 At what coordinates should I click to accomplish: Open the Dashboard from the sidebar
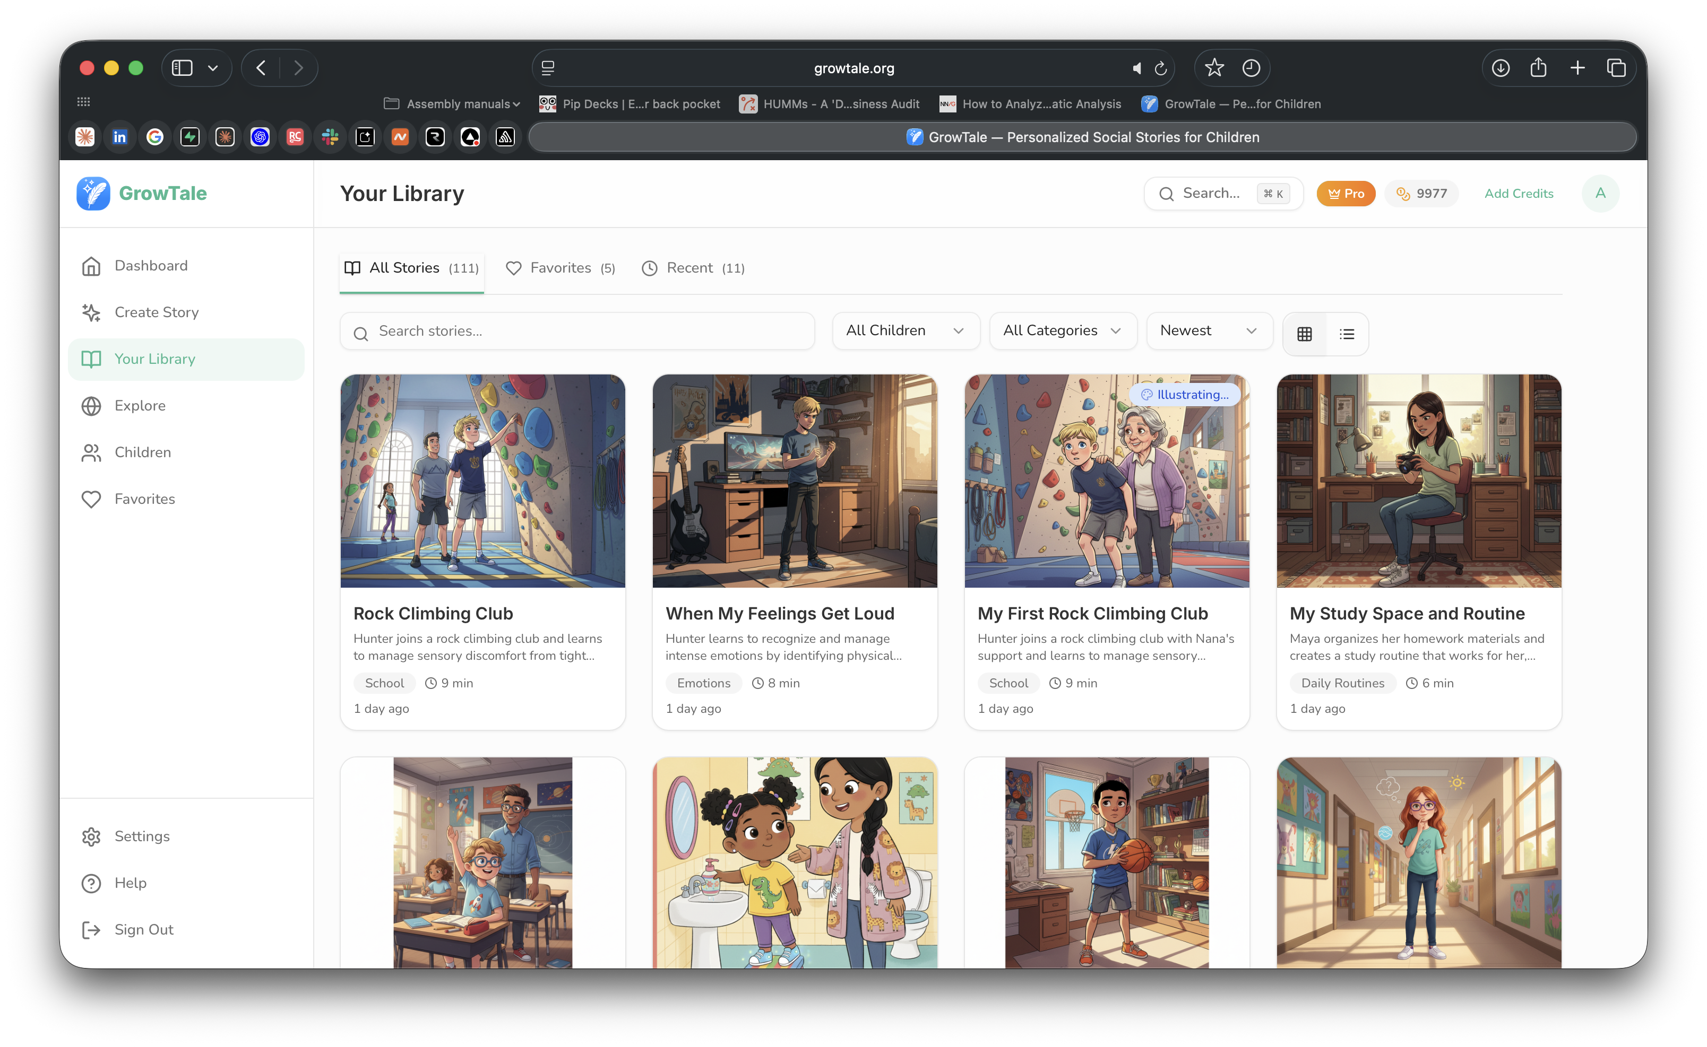150,266
